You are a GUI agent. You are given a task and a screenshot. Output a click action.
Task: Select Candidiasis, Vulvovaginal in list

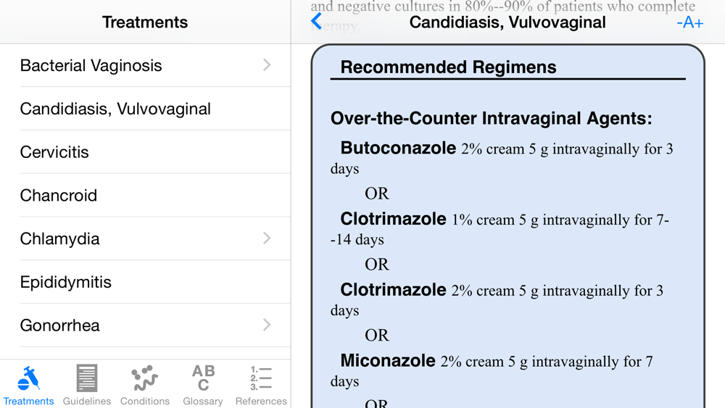pyautogui.click(x=145, y=109)
